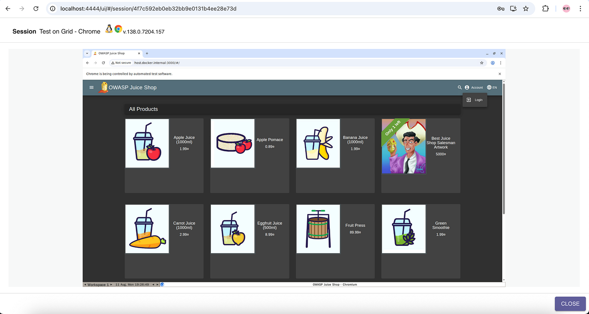589x314 pixels.
Task: Click Apple Juice (1000ml) name
Action: [184, 140]
